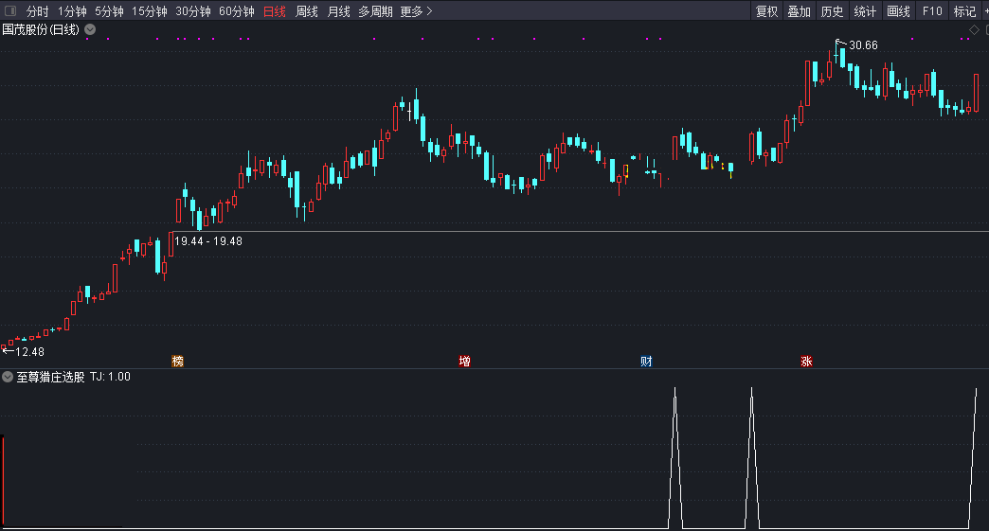Click the 增 event marker icon
This screenshot has height=531, width=989.
coord(465,361)
